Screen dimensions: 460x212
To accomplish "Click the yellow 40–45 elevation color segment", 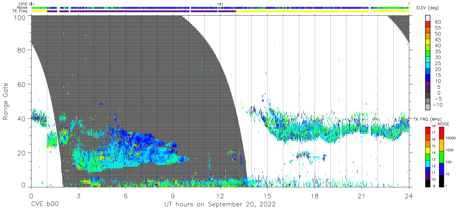I will (x=428, y=43).
